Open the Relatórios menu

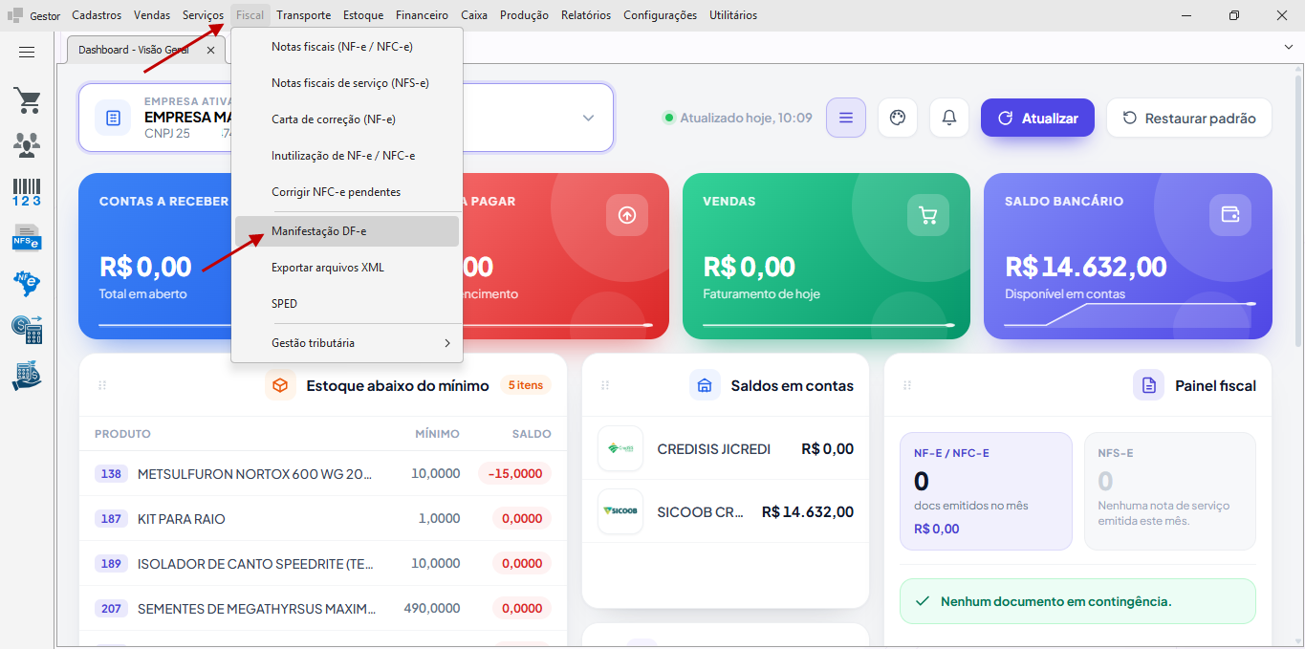coord(586,15)
